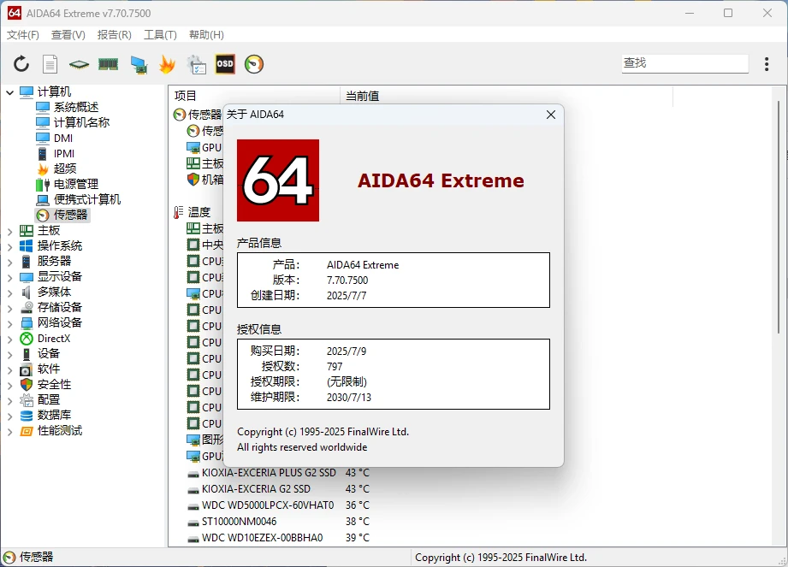Viewport: 788px width, 567px height.
Task: Click the sensor list vertical scrollbar
Action: point(779,216)
